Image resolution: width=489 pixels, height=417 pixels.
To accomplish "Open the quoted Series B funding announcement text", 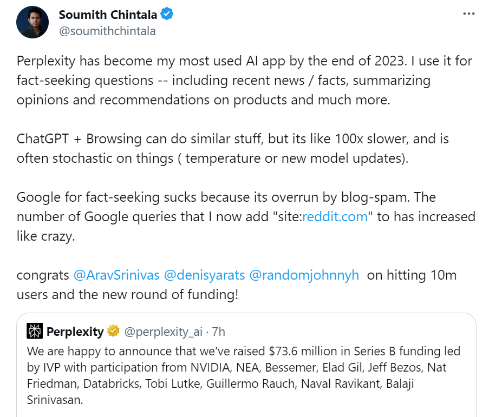I will click(244, 376).
